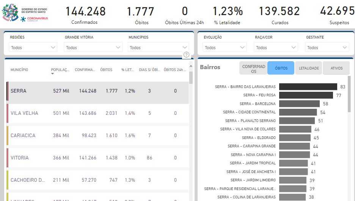Sort by Óbitos 24h column header
Viewport: 355px width, 201px height.
[175, 70]
